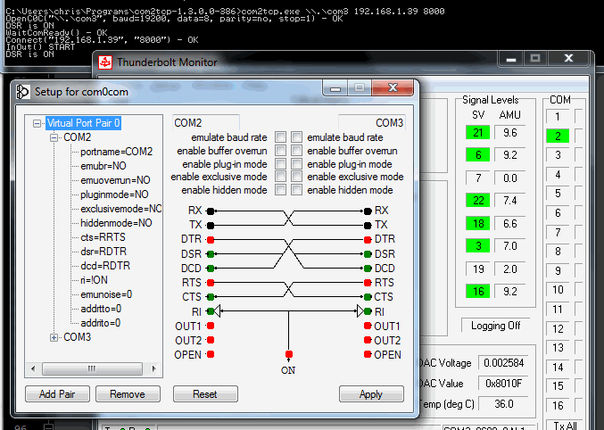Click the COM3 CTS green pin
Screen dimensions: 604x430
point(368,297)
